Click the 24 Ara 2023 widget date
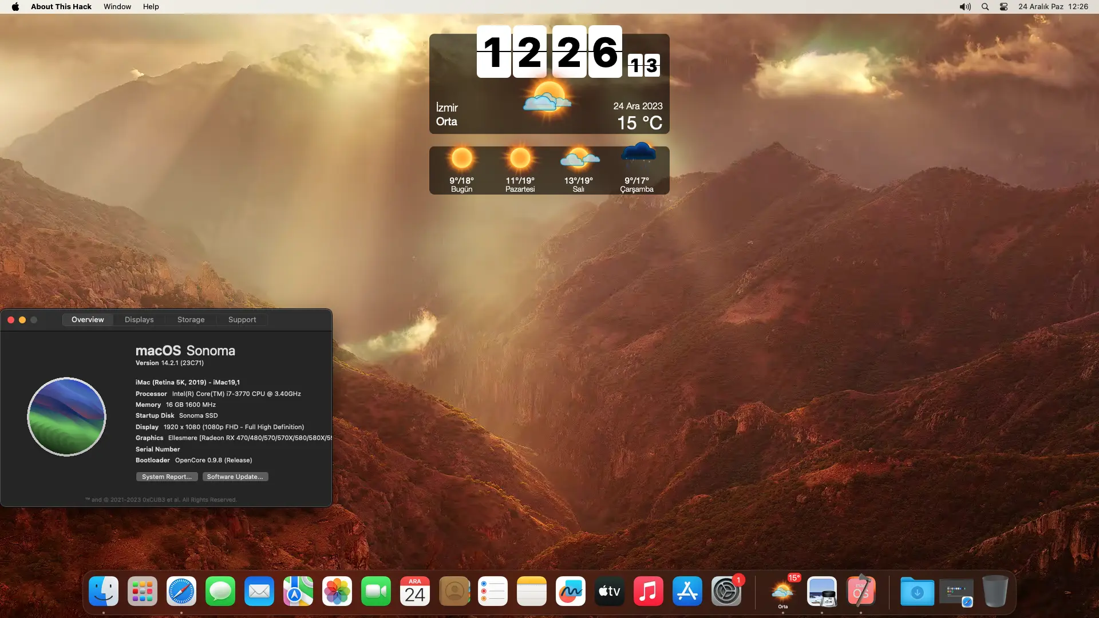The image size is (1099, 618). coord(638,106)
